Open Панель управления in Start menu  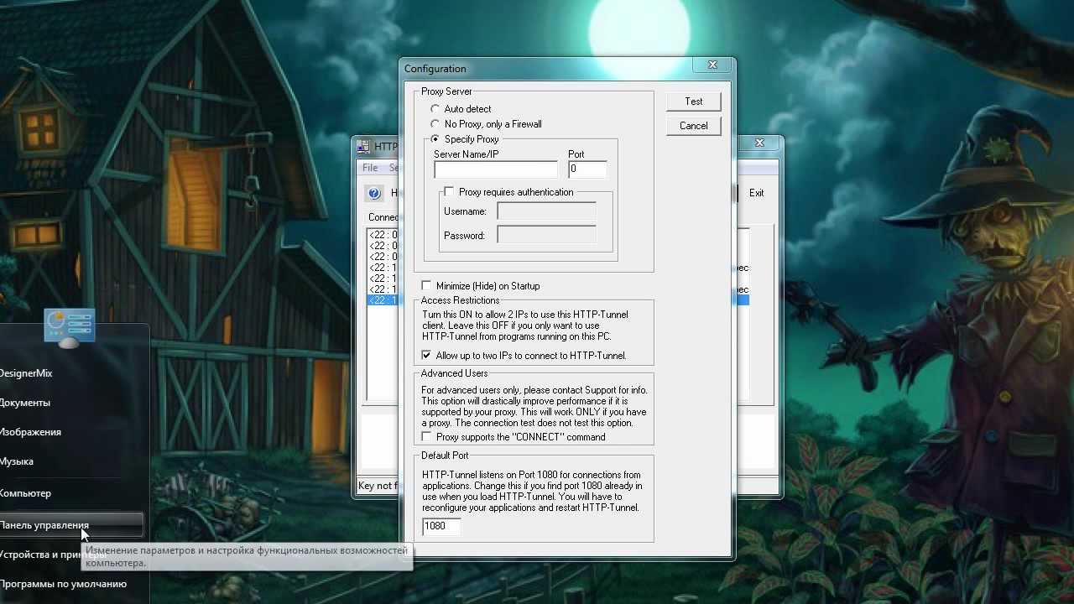(x=71, y=525)
